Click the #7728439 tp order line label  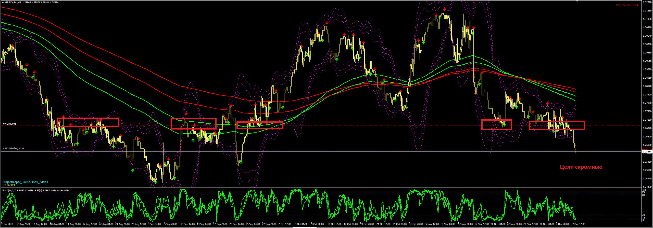click(x=10, y=124)
